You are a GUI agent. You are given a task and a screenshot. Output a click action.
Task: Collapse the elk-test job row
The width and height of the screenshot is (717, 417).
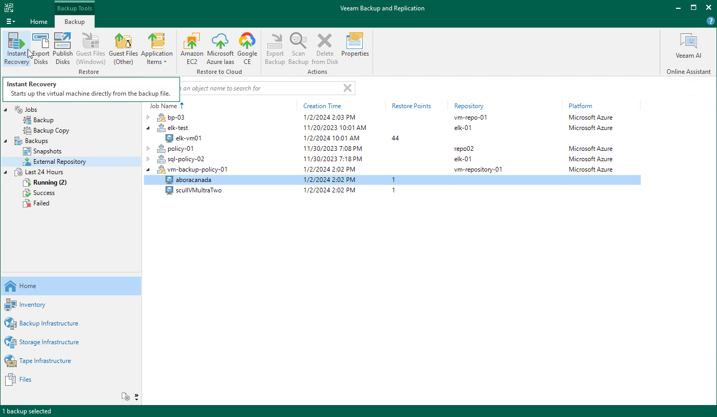pos(148,128)
